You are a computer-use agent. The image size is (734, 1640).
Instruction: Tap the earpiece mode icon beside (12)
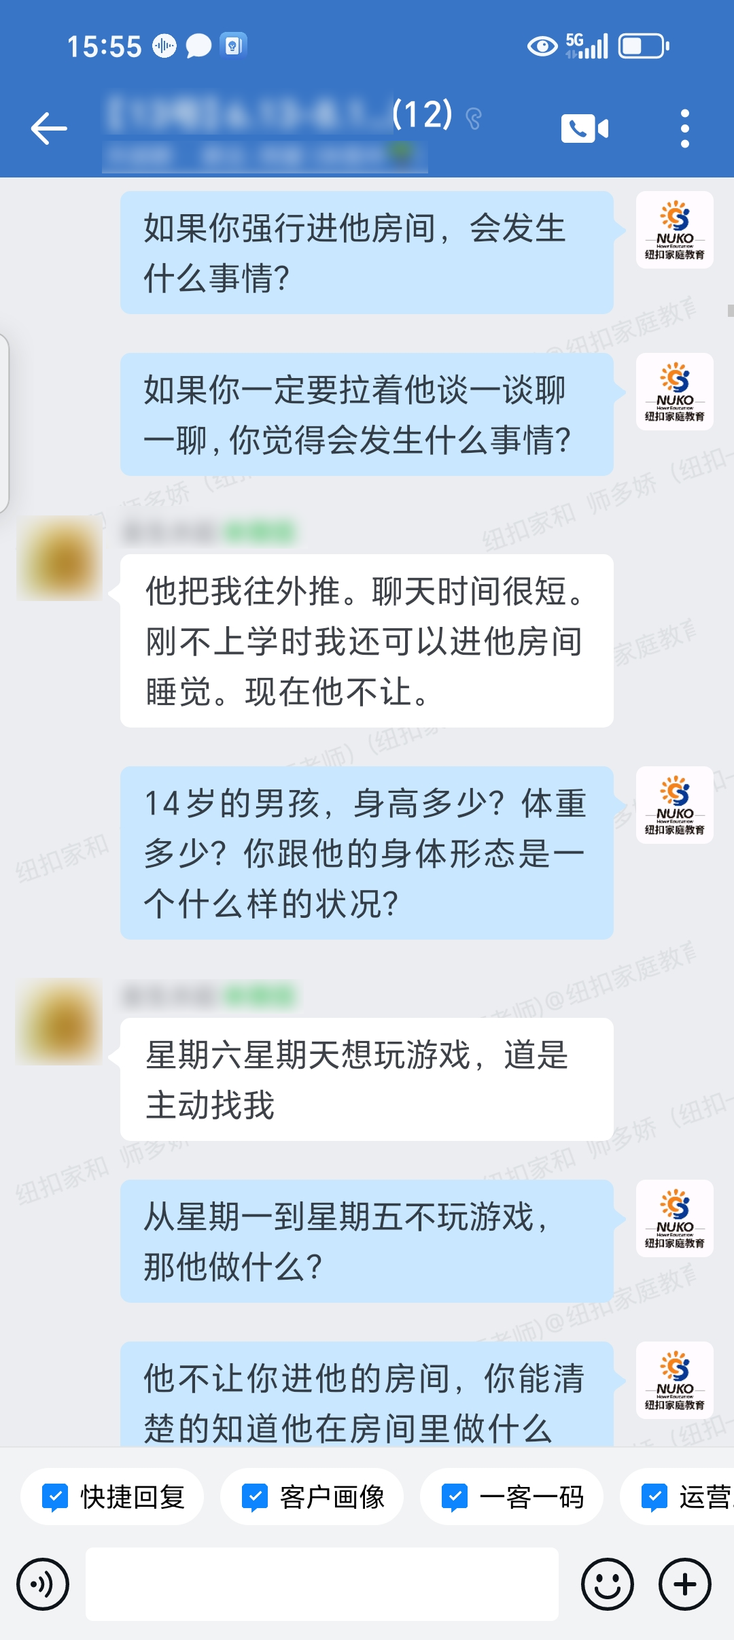[474, 119]
